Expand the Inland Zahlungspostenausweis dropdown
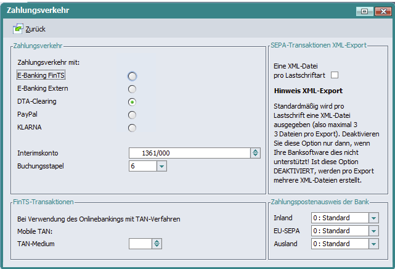The image size is (395, 269). [x=373, y=218]
